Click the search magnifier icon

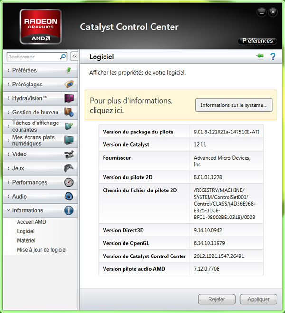63,57
